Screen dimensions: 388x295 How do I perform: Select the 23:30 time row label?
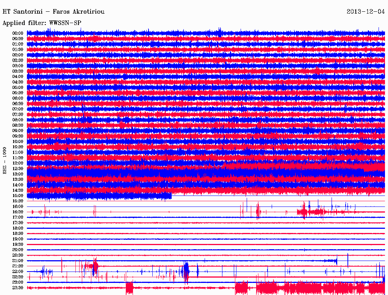point(18,287)
